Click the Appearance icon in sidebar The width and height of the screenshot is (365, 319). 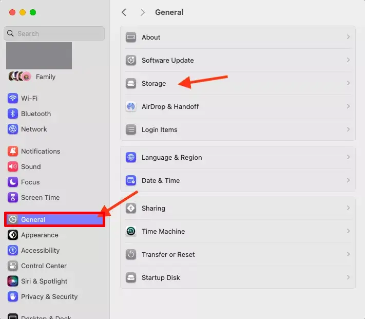coord(13,235)
